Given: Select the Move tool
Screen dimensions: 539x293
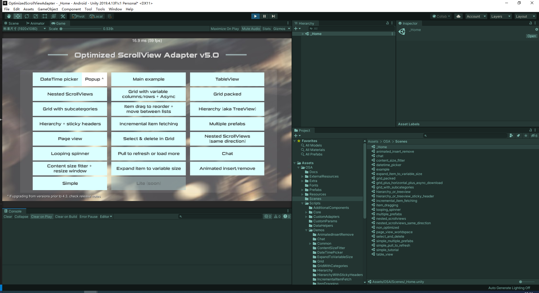Looking at the screenshot, I should coord(18,16).
